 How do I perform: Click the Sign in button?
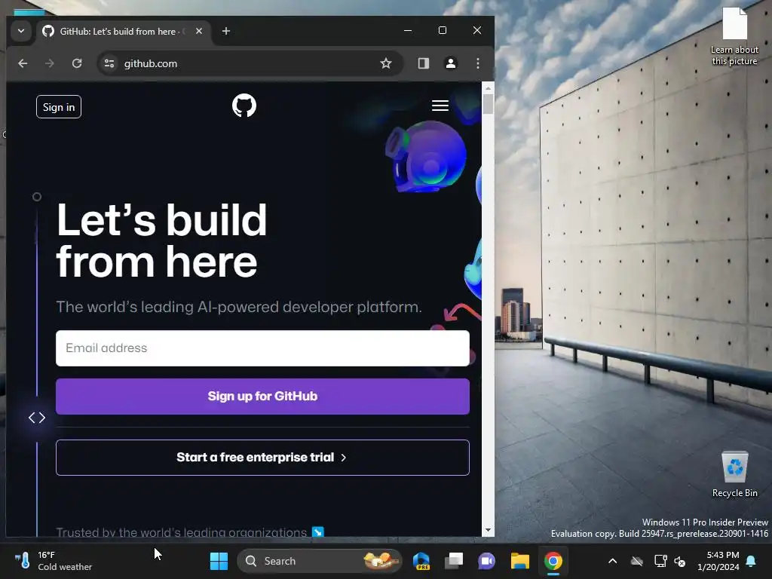point(59,107)
